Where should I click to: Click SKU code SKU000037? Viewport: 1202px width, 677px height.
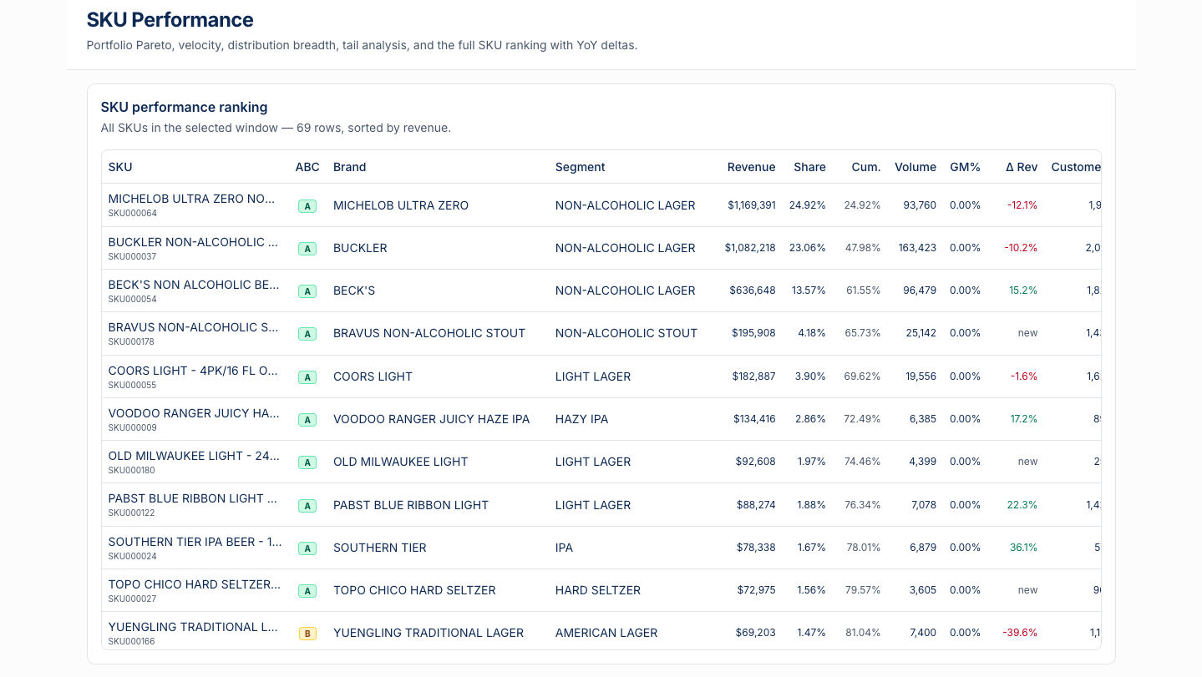pyautogui.click(x=133, y=256)
